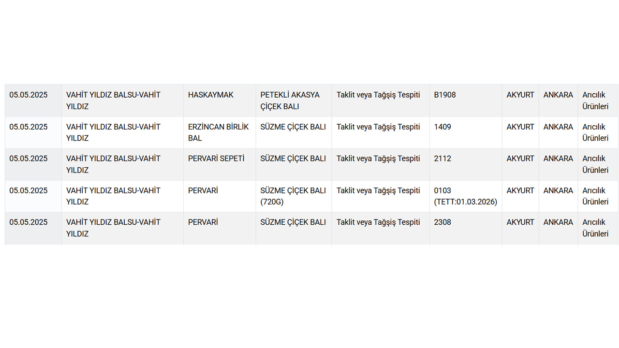Click the last row's 05.05.2025 date

29,222
